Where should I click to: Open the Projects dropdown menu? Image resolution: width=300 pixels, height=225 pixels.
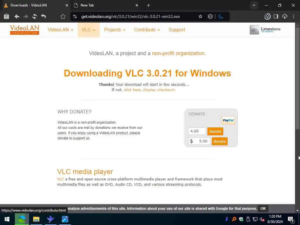pyautogui.click(x=115, y=30)
